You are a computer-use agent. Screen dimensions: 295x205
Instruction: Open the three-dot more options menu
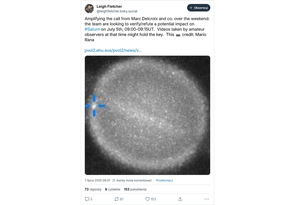pos(207,199)
